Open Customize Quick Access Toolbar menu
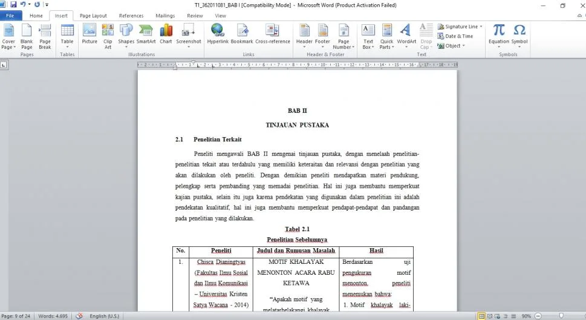 [47, 4]
